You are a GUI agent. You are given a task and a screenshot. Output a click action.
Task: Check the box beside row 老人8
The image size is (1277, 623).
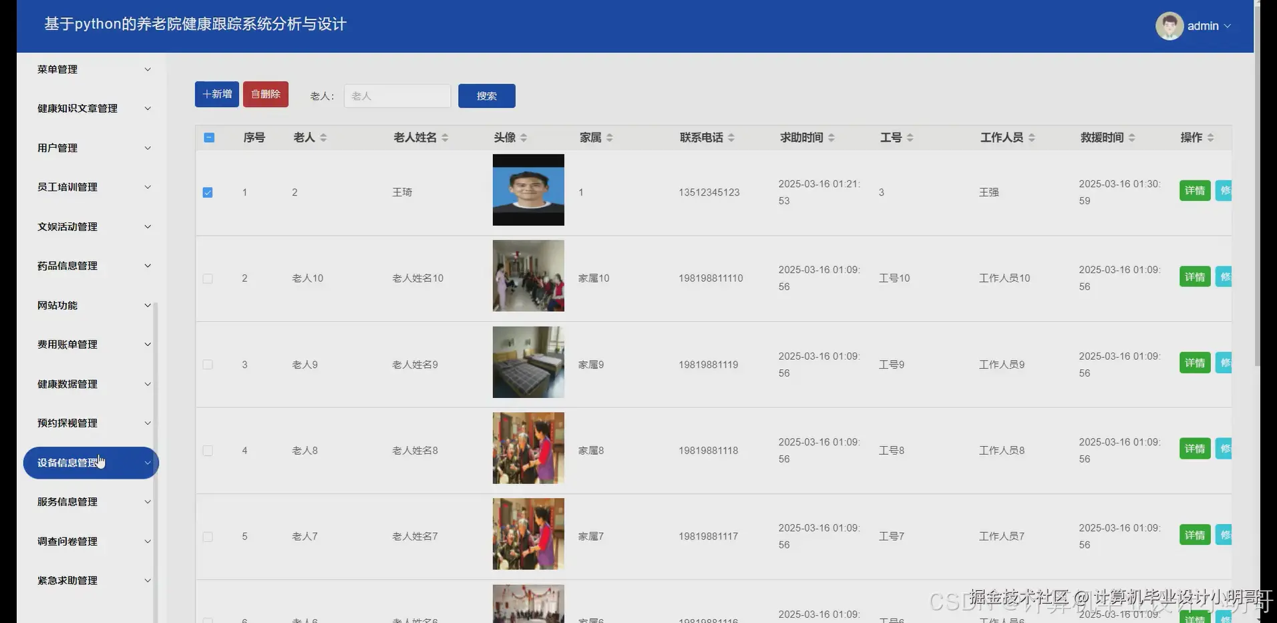click(208, 451)
